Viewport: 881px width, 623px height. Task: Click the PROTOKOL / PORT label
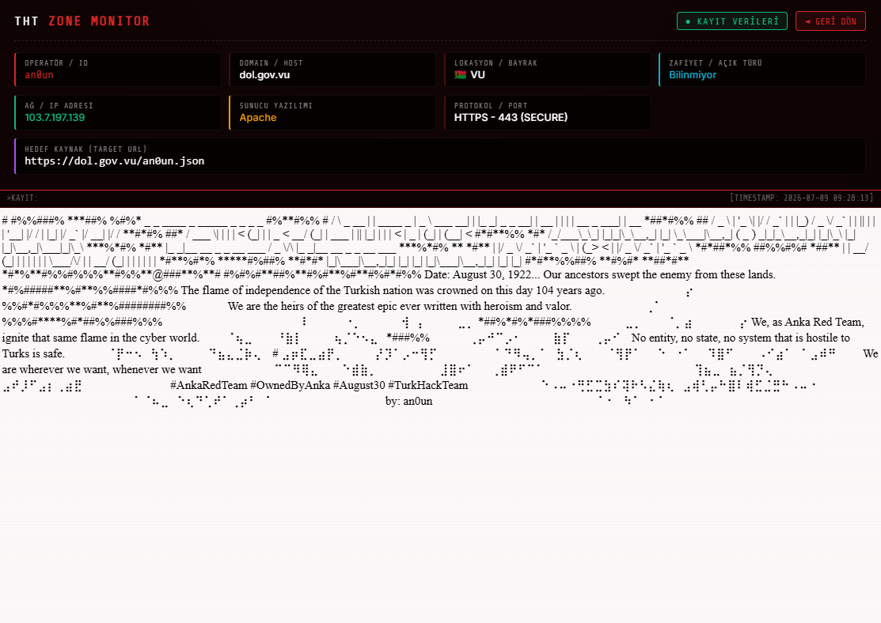pyautogui.click(x=491, y=105)
